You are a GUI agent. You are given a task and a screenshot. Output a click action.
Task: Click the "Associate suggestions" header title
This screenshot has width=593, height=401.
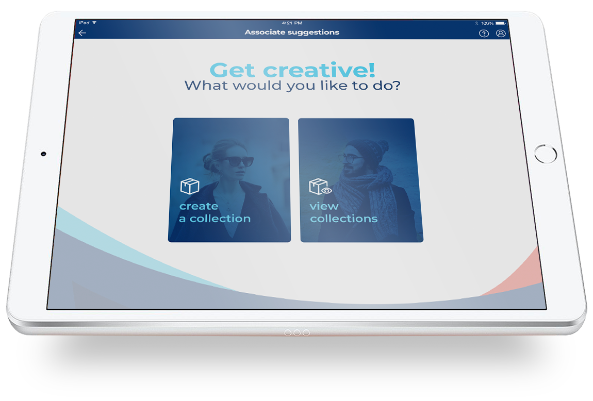coord(292,32)
